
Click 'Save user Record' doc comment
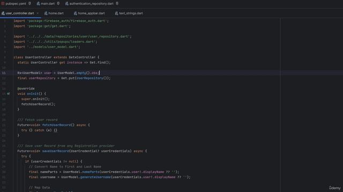point(66,146)
